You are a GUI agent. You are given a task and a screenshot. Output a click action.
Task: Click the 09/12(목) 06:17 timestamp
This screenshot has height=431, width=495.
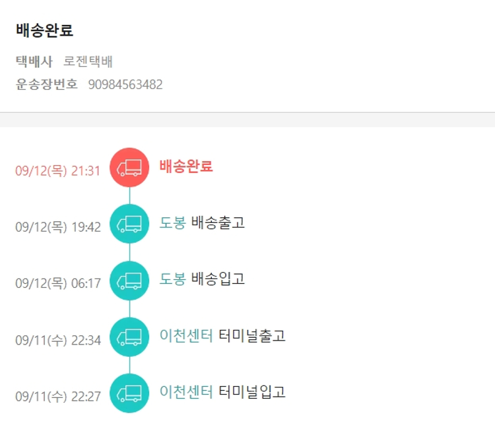click(58, 284)
